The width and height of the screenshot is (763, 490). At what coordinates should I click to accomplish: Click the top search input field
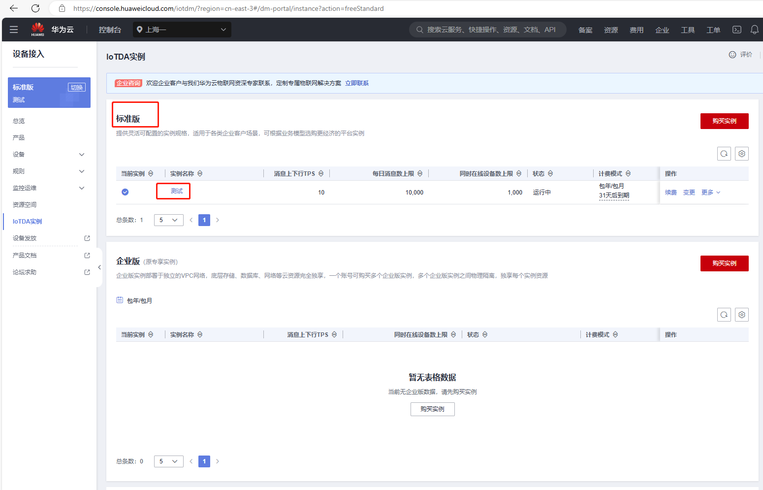(487, 30)
